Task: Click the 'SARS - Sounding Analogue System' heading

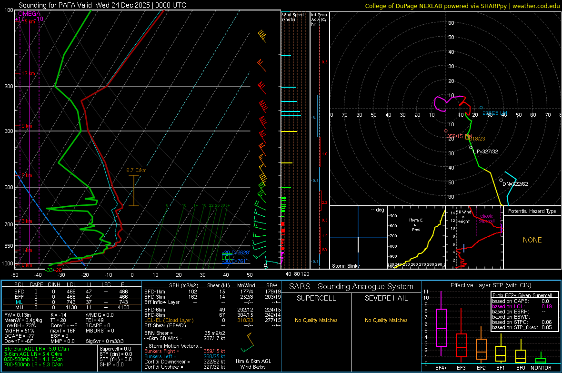Action: click(351, 287)
